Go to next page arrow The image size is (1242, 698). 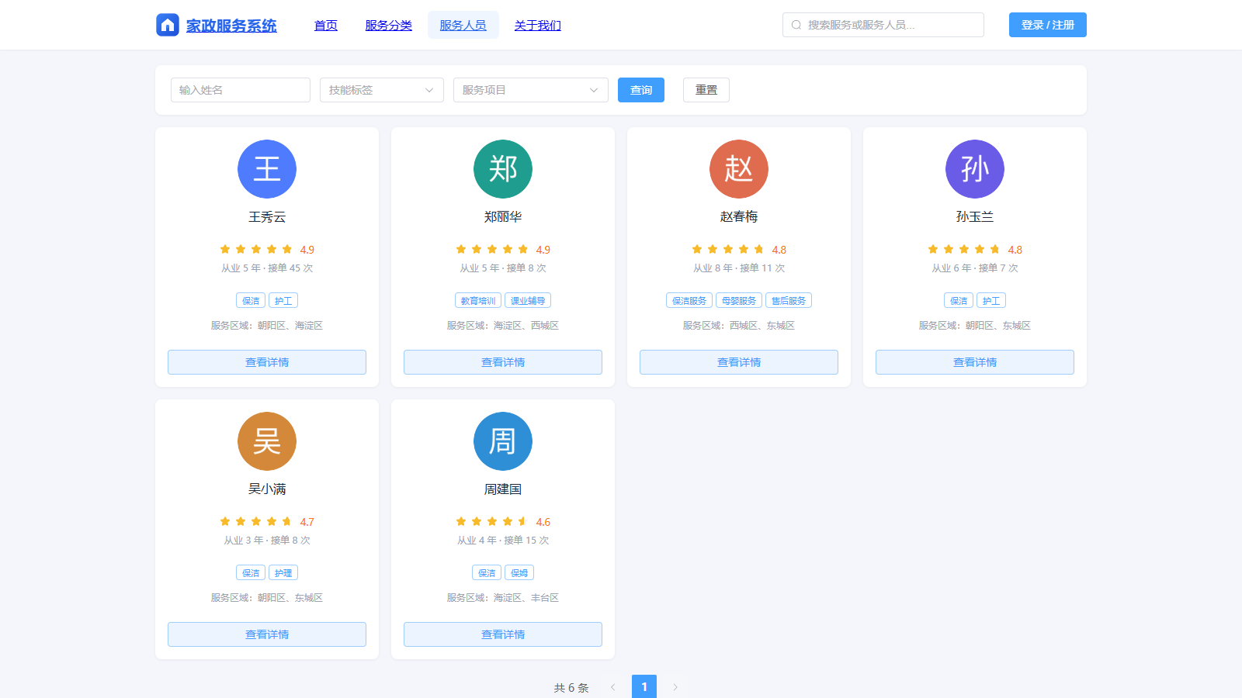(675, 687)
